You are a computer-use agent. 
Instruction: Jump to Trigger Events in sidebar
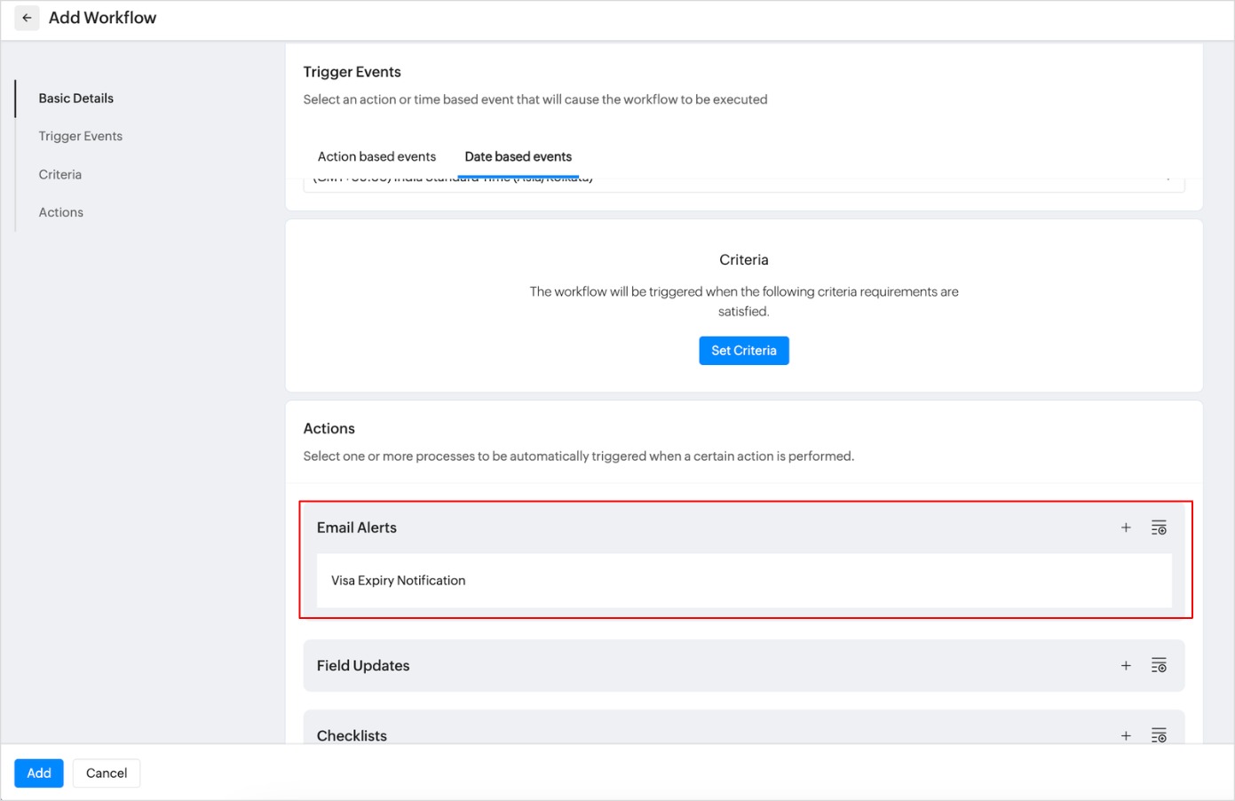tap(81, 136)
